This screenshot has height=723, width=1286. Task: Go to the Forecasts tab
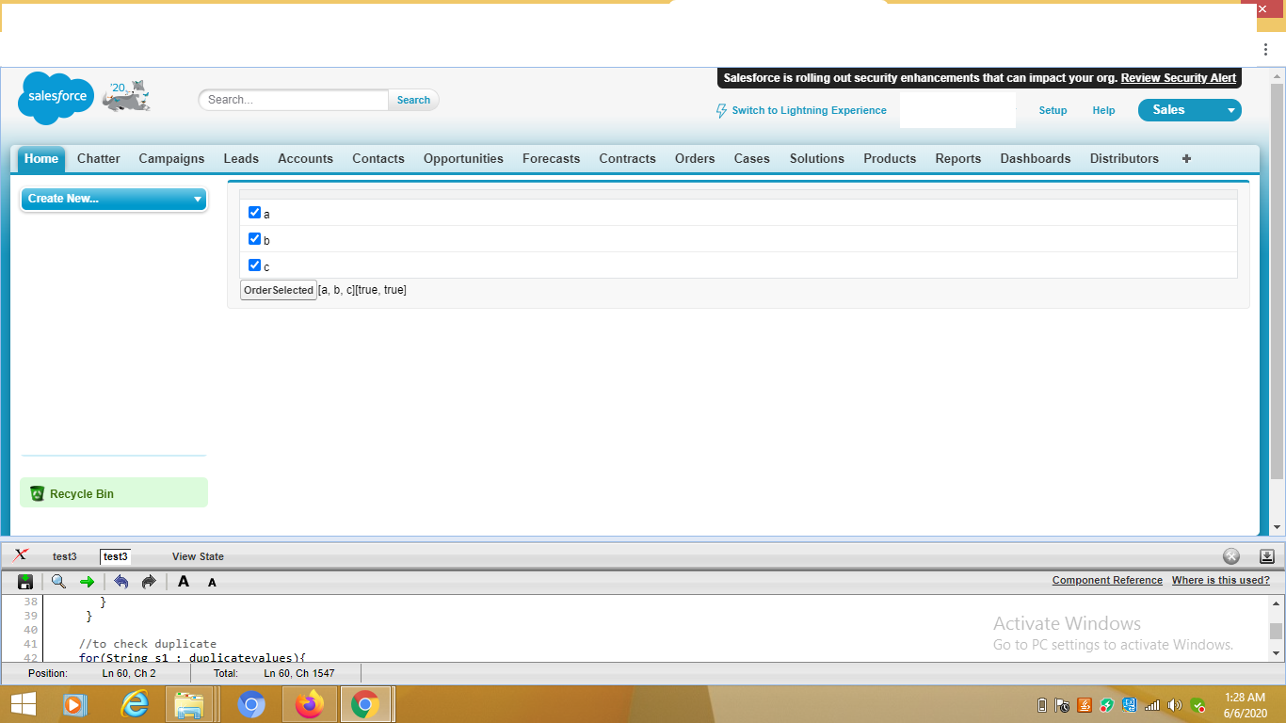[x=552, y=158]
